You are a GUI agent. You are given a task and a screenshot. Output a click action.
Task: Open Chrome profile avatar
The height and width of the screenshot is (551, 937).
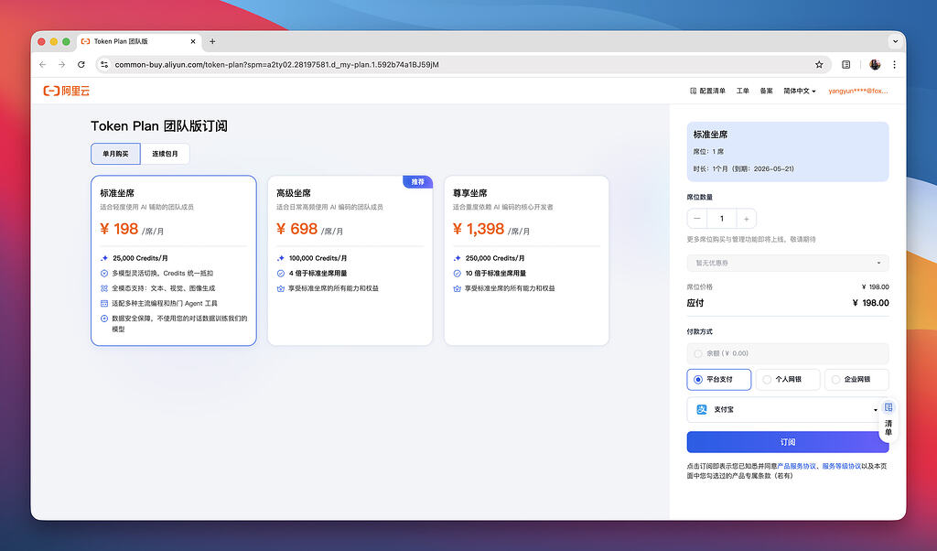pos(874,65)
